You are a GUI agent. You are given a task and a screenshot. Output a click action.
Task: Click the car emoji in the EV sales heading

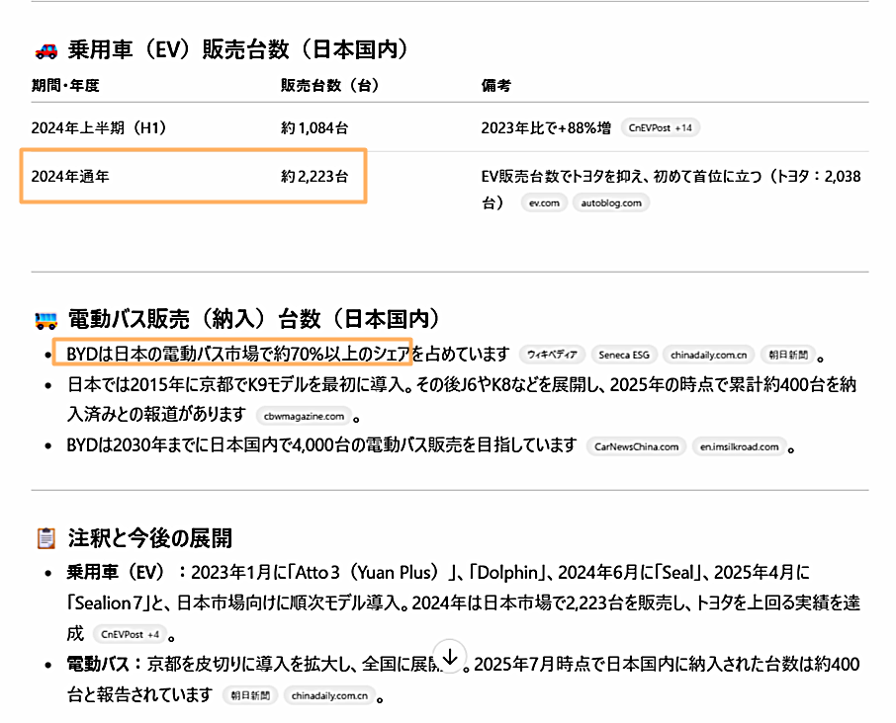click(x=45, y=49)
